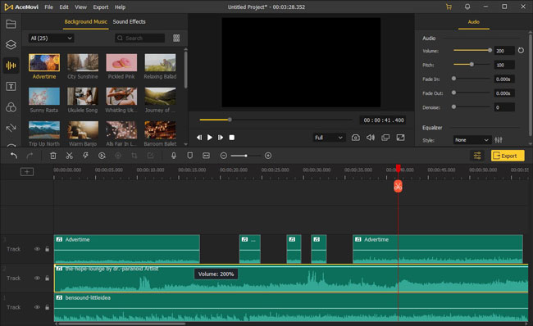
Task: Hide the hope-lounge track with eye icon
Action: tap(37, 278)
